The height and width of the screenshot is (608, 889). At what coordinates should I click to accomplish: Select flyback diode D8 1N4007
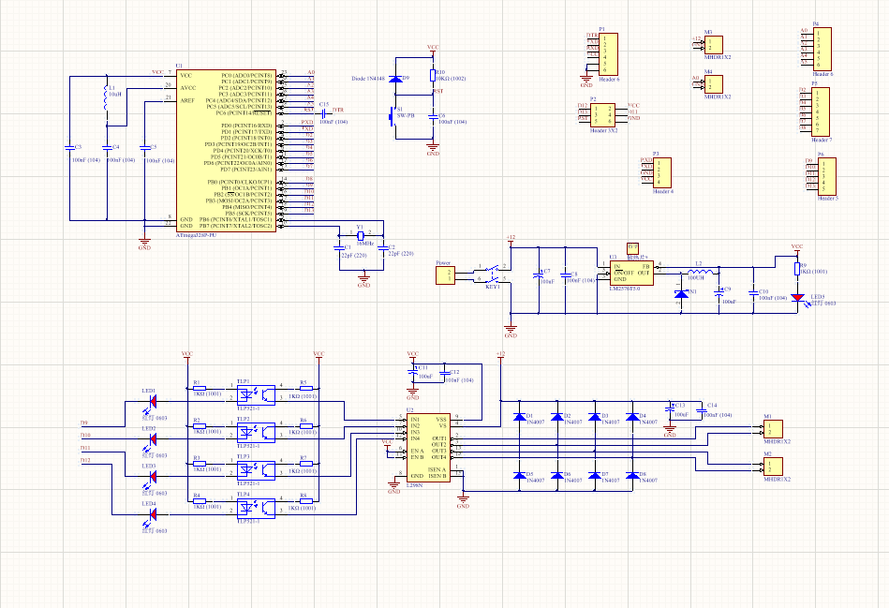[x=632, y=475]
